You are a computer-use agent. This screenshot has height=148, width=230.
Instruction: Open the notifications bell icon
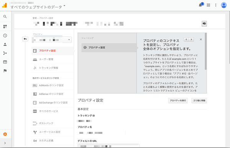tap(200, 5)
